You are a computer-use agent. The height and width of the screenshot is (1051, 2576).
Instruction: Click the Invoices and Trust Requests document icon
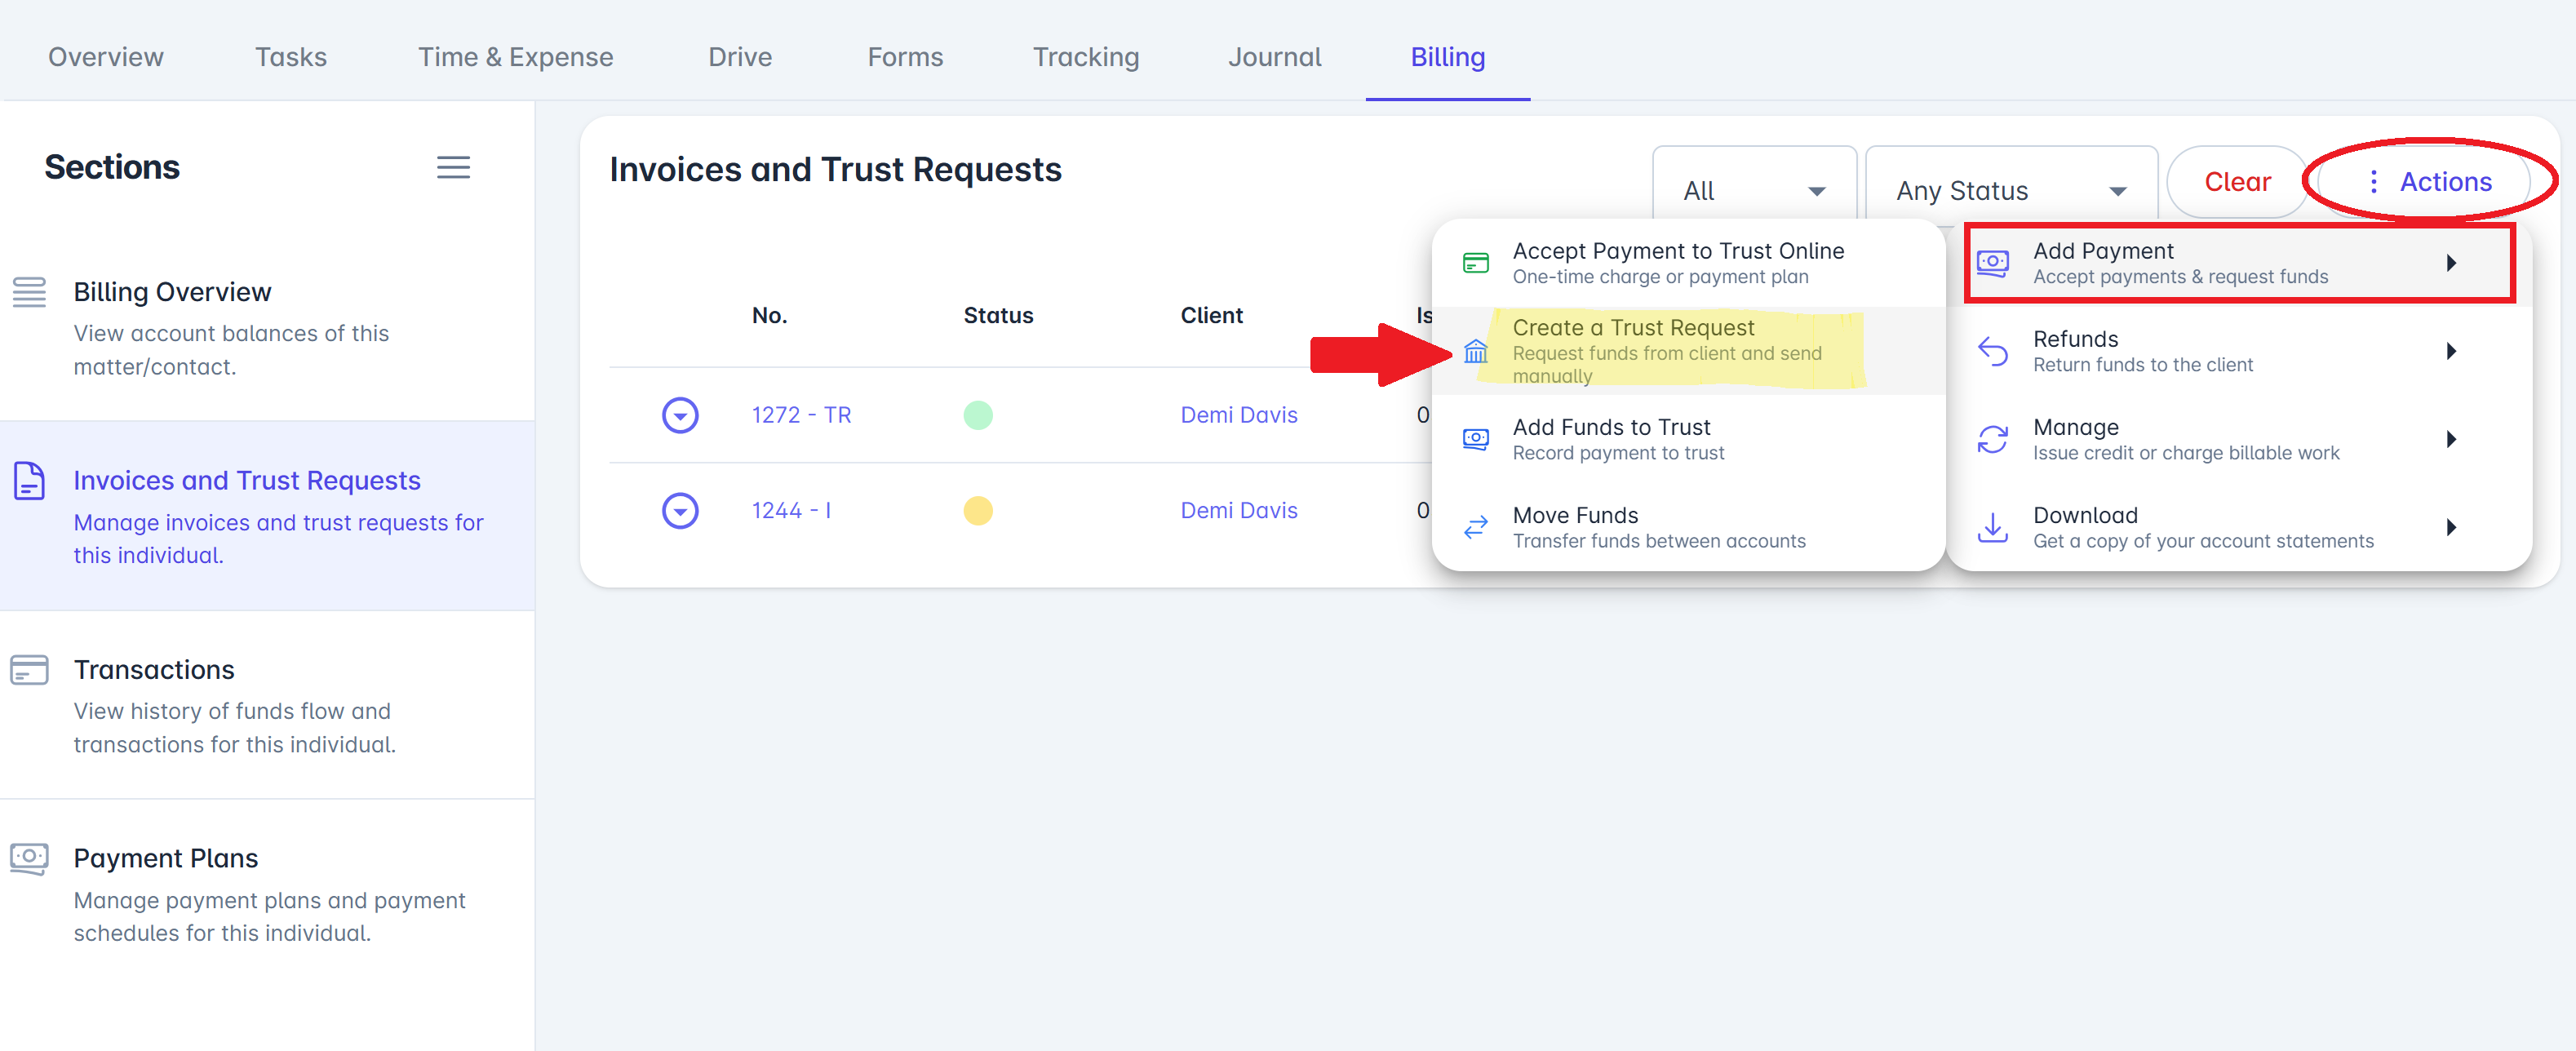(x=29, y=481)
